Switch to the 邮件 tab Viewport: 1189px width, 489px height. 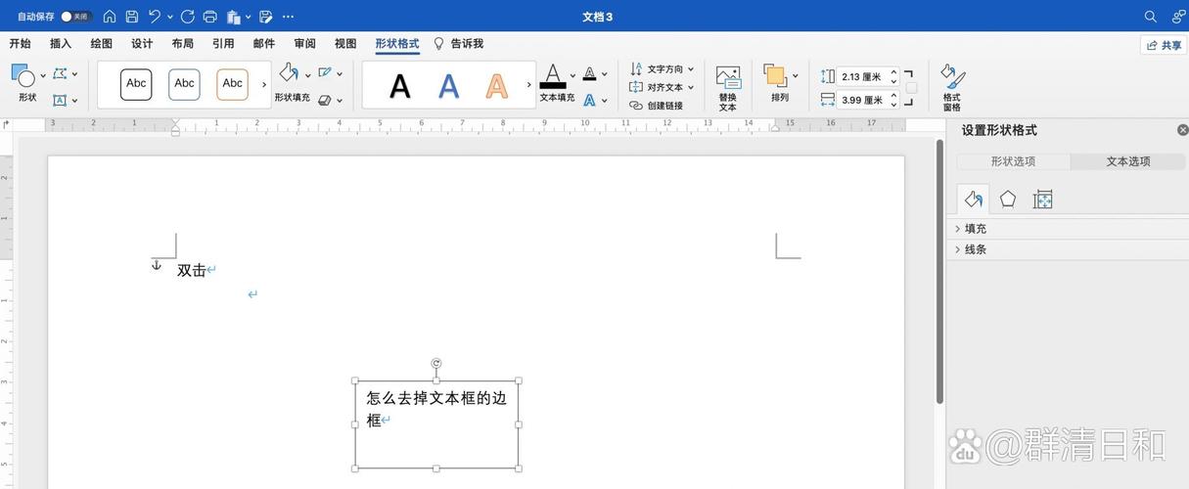264,44
